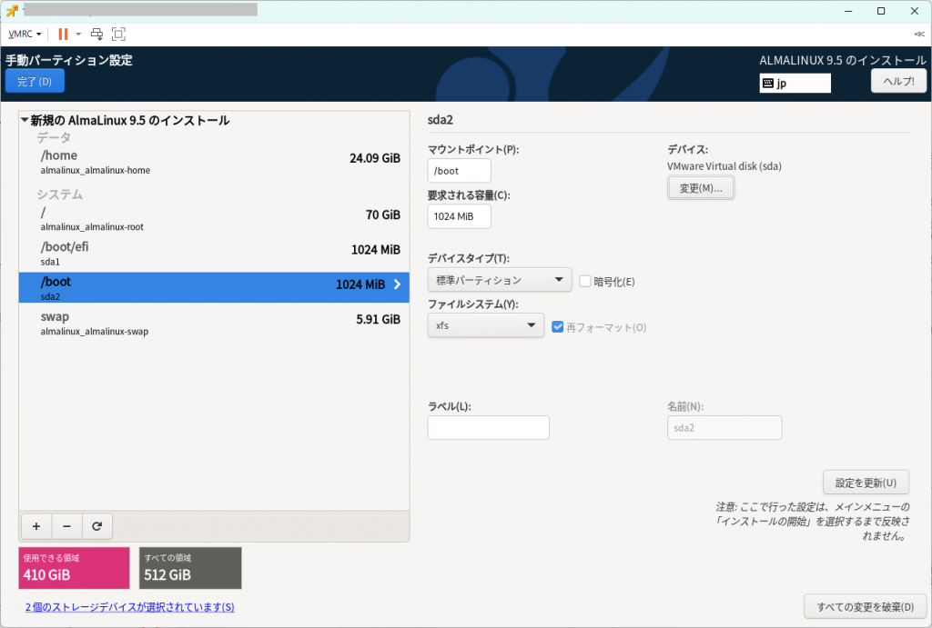Click the 完了(D) done button
Image resolution: width=932 pixels, height=628 pixels.
pos(35,81)
